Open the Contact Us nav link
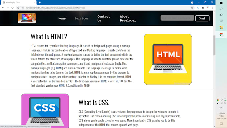This screenshot has height=128, width=227. (x=104, y=18)
